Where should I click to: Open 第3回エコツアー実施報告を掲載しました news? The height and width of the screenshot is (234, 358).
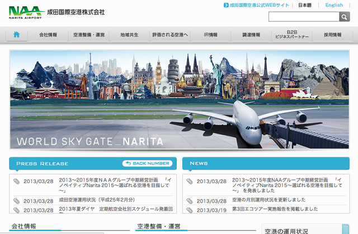pos(275,209)
